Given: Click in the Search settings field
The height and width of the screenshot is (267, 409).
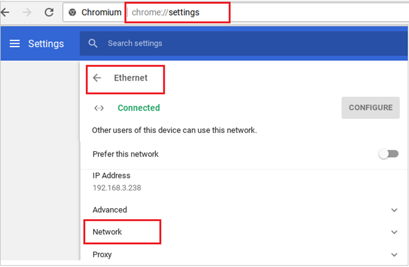Looking at the screenshot, I should (244, 43).
